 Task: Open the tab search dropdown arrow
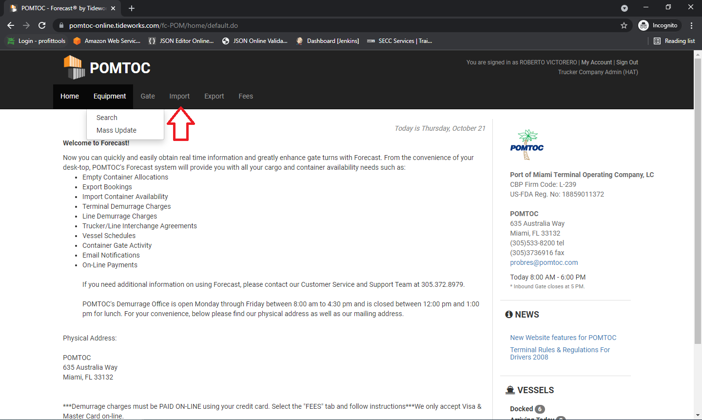[624, 8]
